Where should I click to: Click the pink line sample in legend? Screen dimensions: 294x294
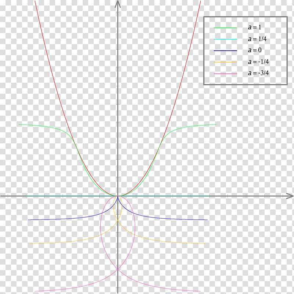[225, 74]
